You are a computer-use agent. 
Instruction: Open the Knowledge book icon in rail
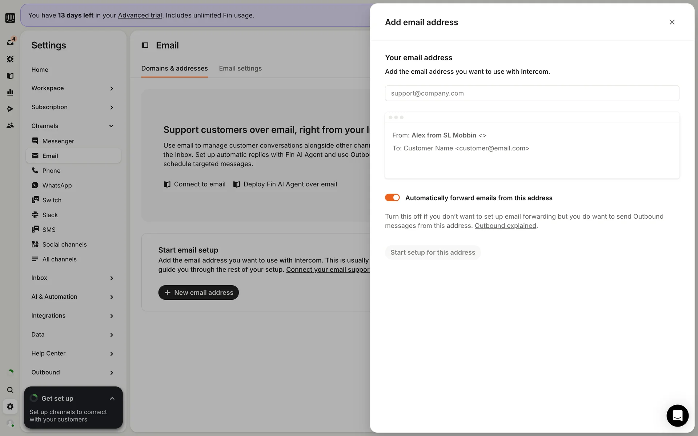[10, 76]
